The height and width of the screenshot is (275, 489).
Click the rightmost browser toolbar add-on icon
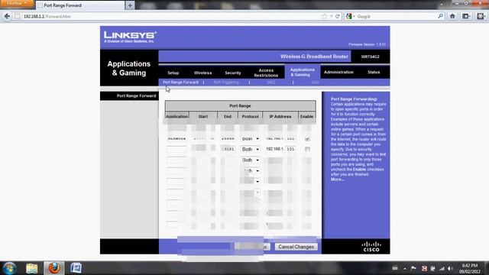(x=481, y=16)
